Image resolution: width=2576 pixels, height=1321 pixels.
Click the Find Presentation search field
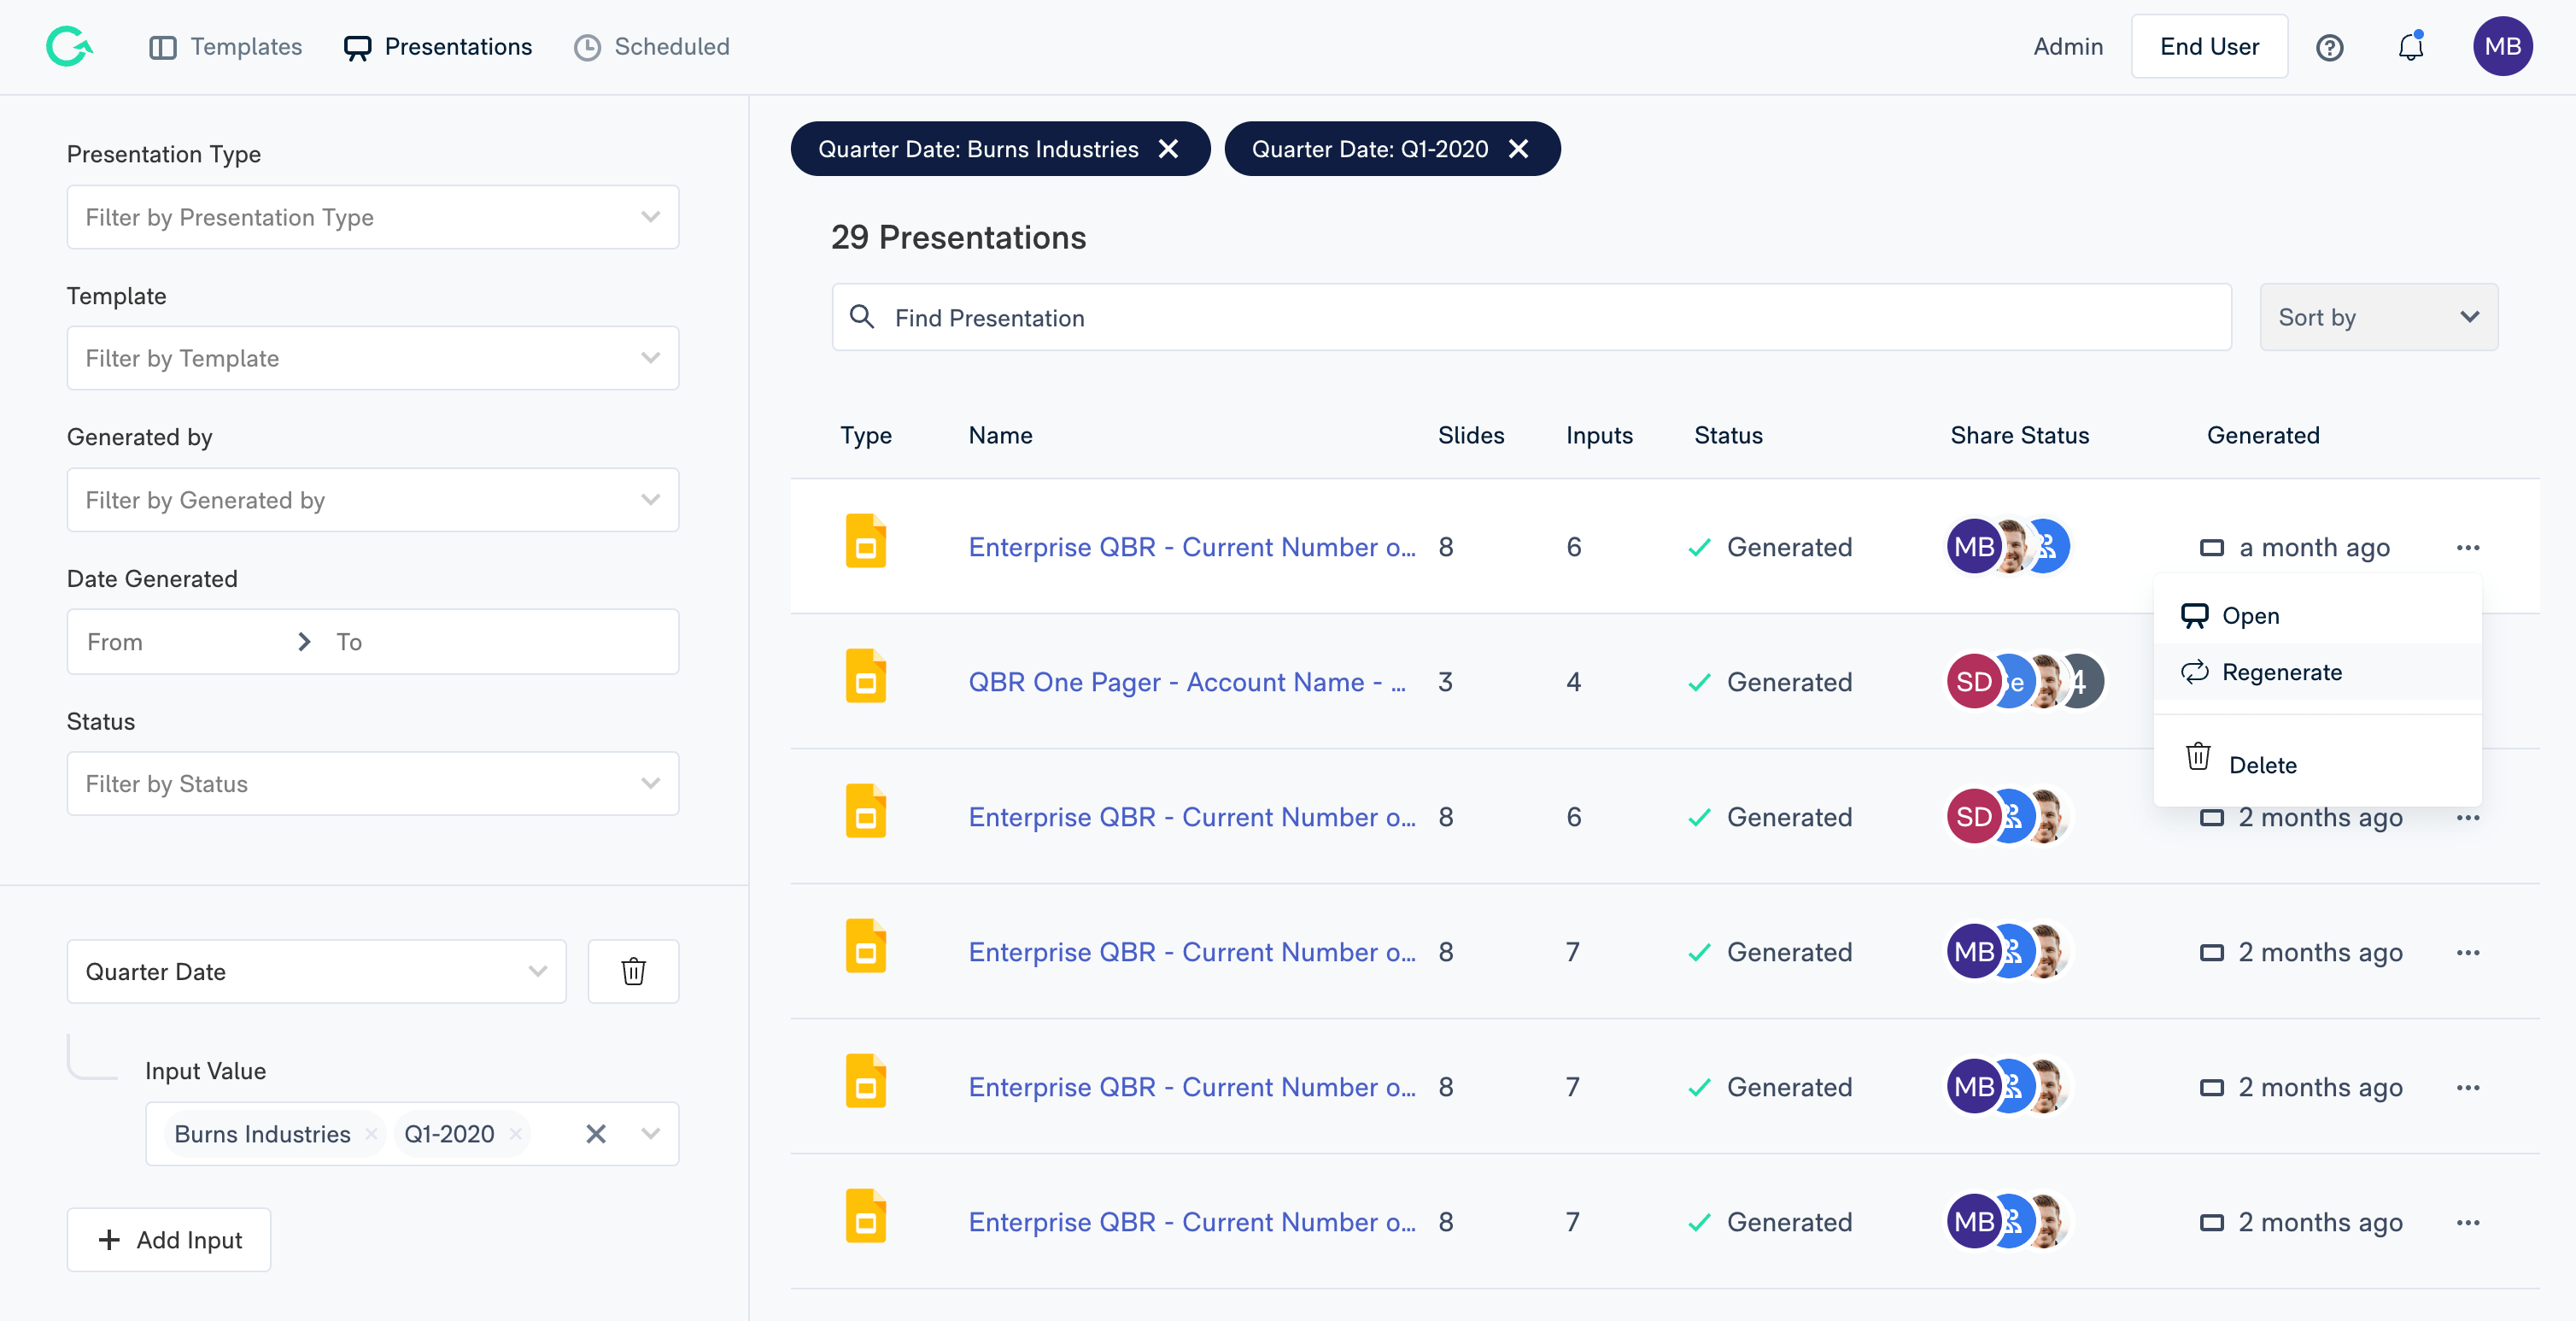1530,317
